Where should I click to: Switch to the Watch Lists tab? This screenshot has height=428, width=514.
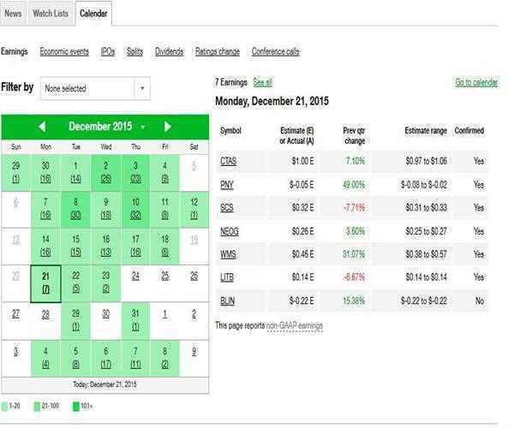point(51,14)
